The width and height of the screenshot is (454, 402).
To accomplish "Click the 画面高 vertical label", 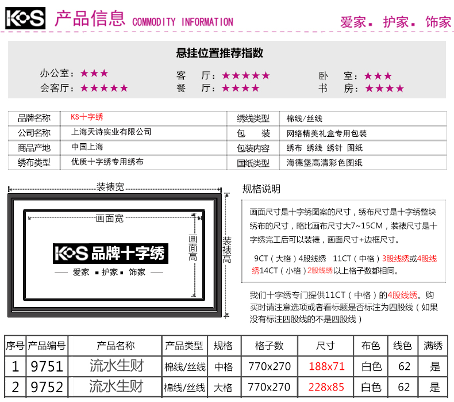I will pos(193,248).
